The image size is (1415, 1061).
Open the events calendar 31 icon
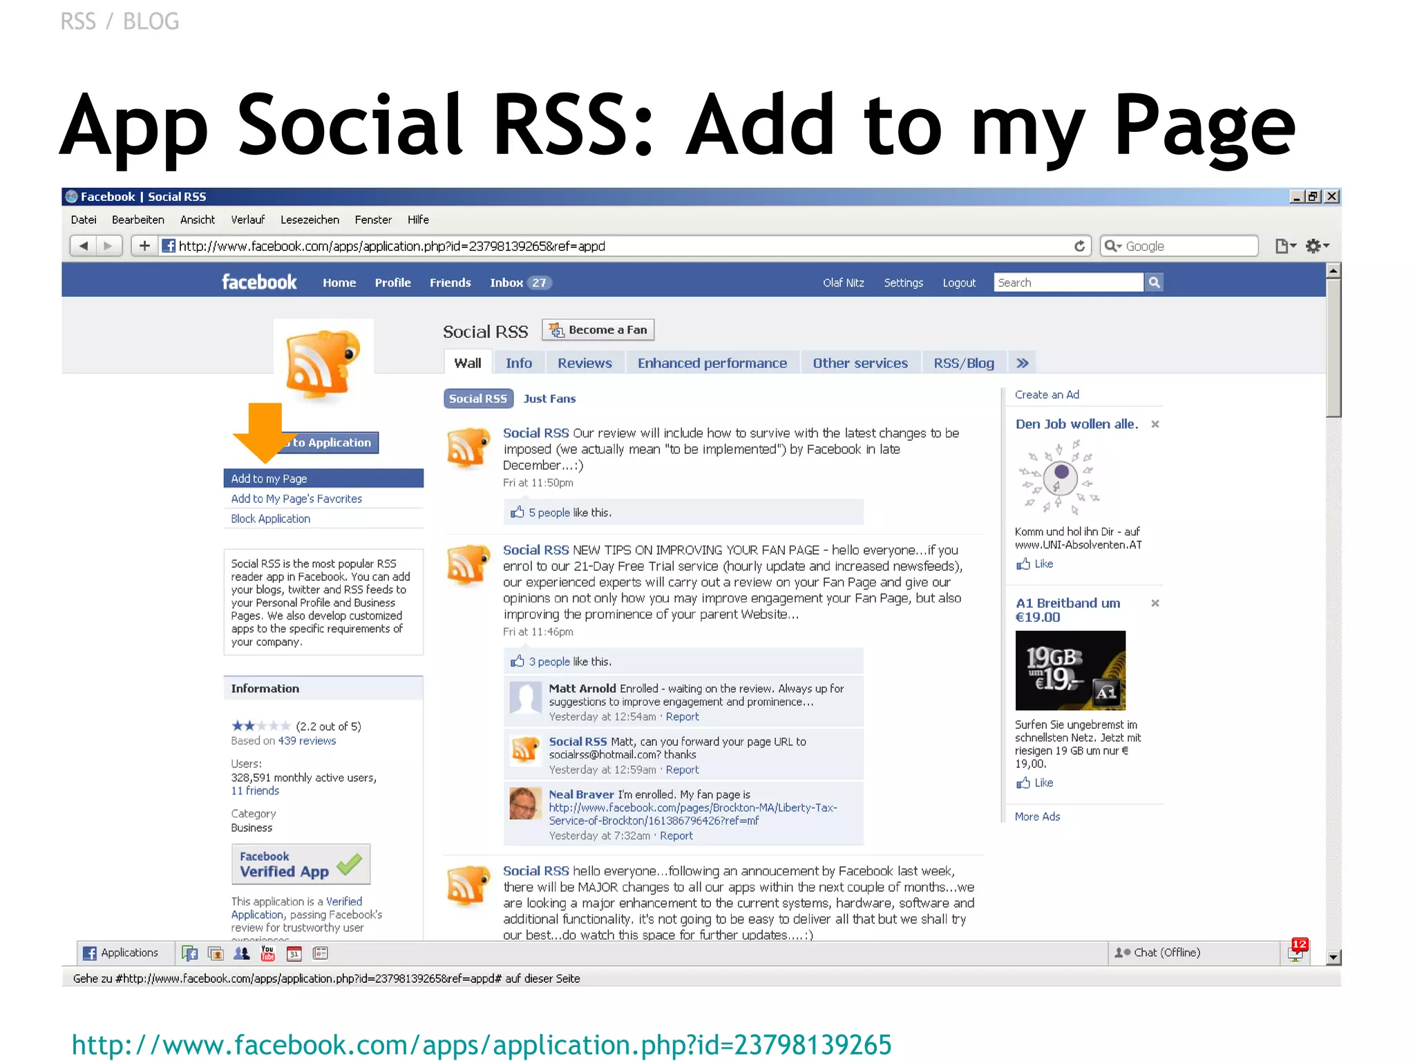pos(294,954)
